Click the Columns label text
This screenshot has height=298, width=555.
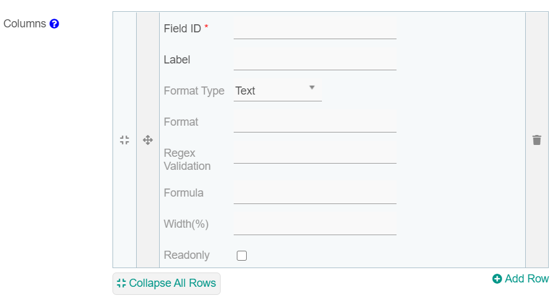(x=25, y=24)
